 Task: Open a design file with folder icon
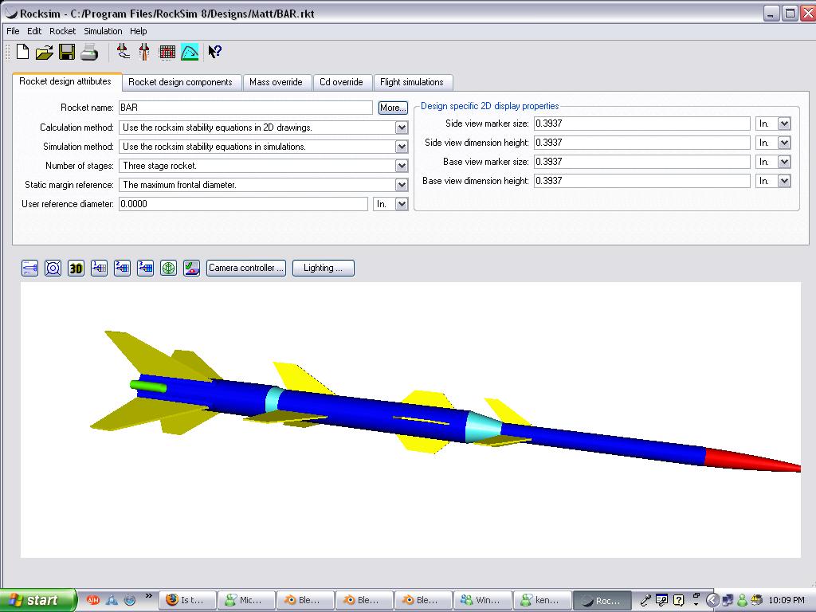pos(44,53)
